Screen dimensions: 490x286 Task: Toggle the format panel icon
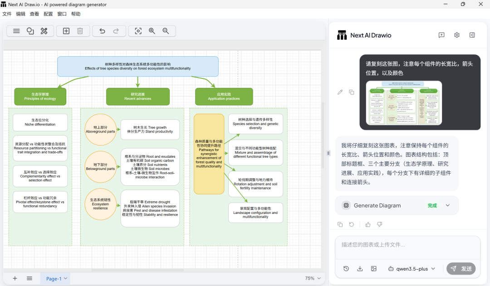pos(44,31)
